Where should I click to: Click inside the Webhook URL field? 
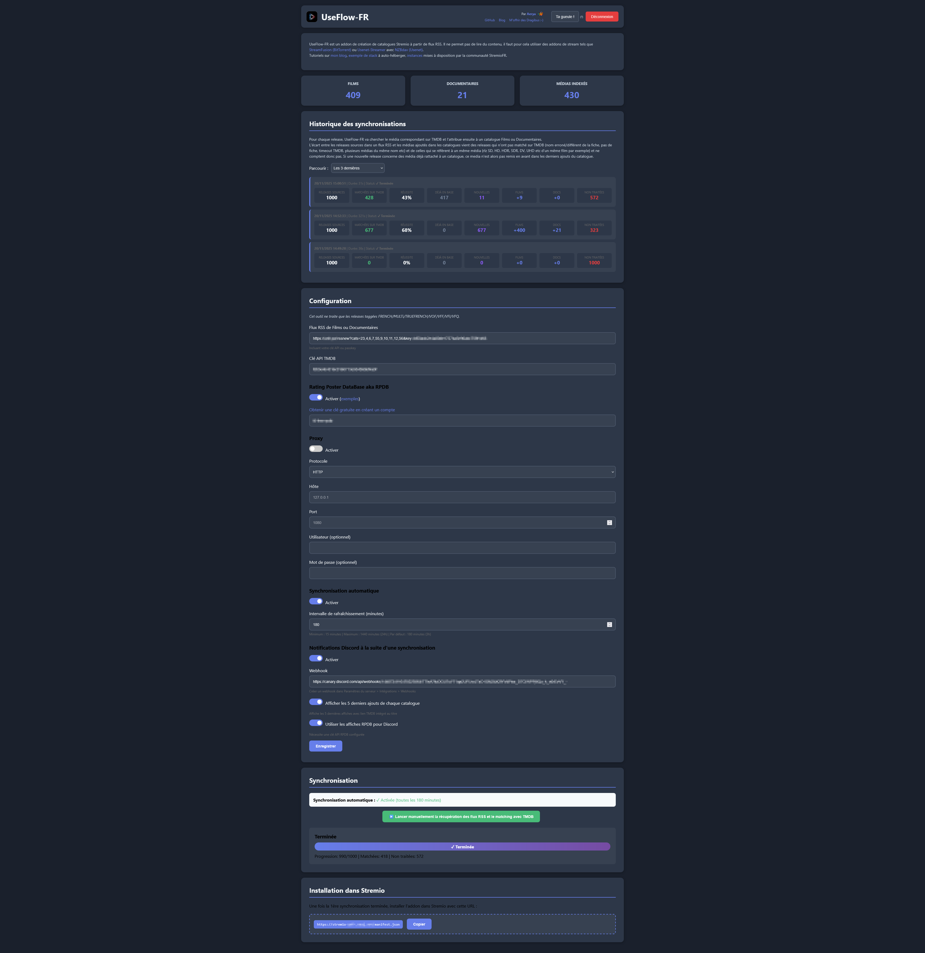coord(462,681)
